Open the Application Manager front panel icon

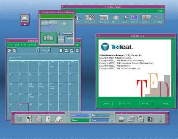[141, 119]
